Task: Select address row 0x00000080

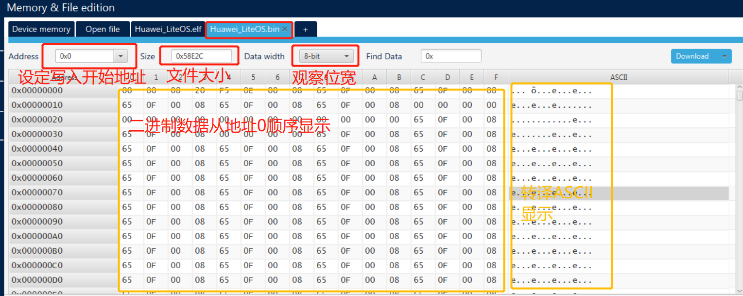Action: [x=64, y=207]
